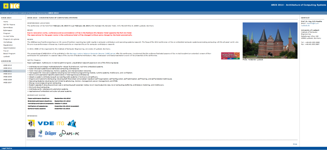Open the ifip sponsor logo
327x150 pixels.
pyautogui.click(x=40, y=133)
